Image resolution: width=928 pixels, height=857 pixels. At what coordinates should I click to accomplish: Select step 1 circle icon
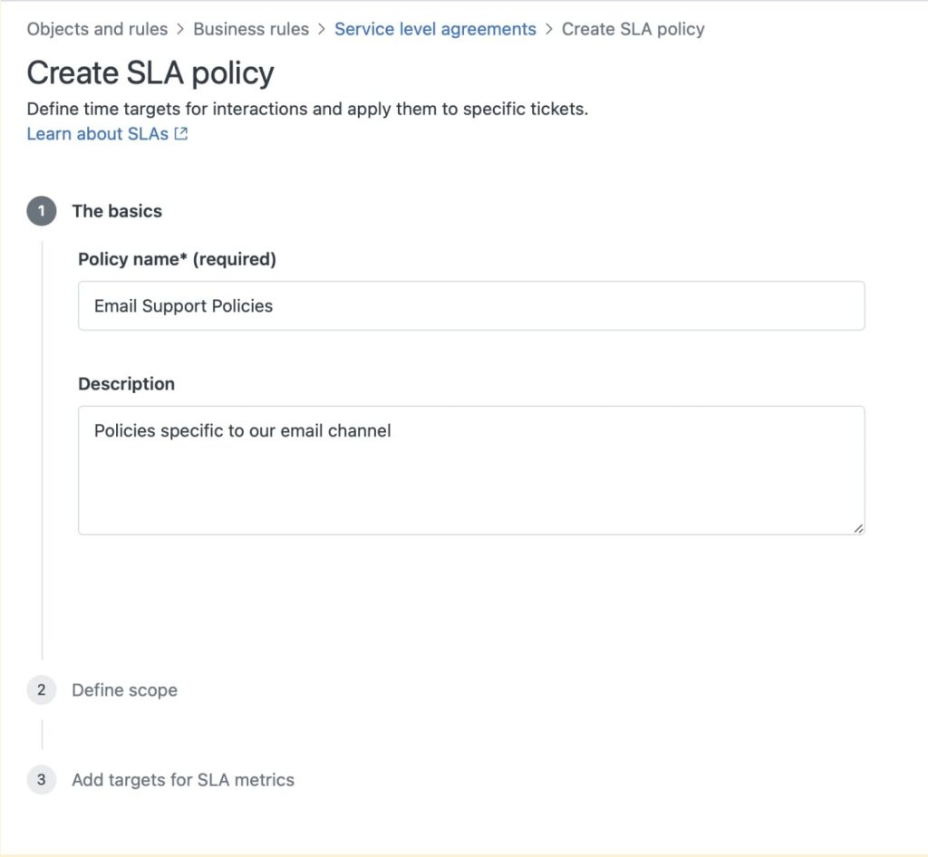(x=42, y=211)
